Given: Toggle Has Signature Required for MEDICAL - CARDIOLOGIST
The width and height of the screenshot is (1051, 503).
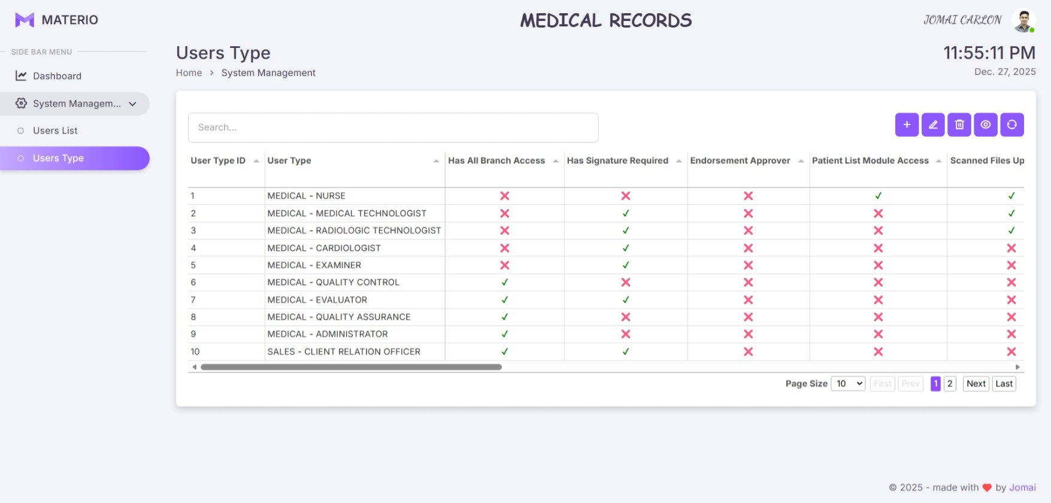Looking at the screenshot, I should point(626,248).
